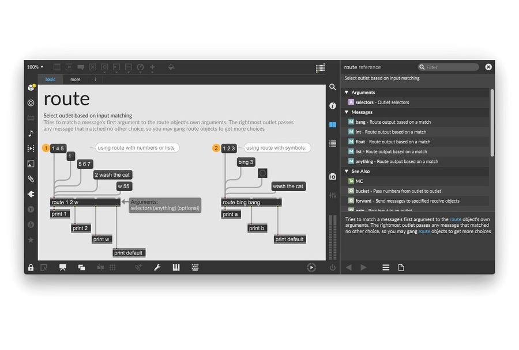Open bucket reference in See Also
Viewport: 519px width, 350px height.
tap(416, 191)
